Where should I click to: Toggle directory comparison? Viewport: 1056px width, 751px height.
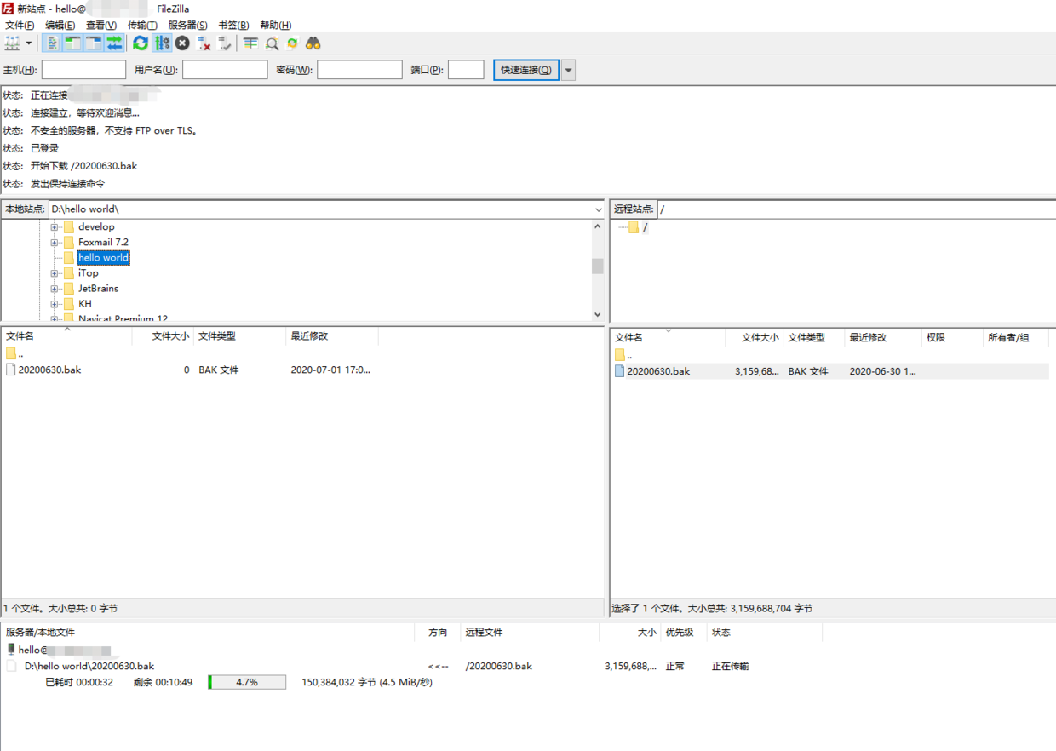coord(272,43)
